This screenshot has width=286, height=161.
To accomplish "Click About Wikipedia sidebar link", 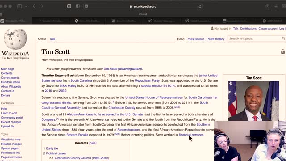I will pos(11,86).
